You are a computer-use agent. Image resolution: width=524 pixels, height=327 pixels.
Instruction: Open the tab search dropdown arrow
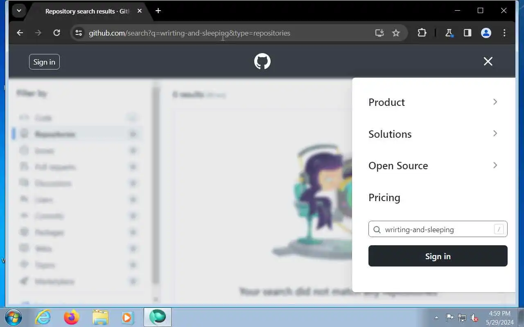pos(19,11)
